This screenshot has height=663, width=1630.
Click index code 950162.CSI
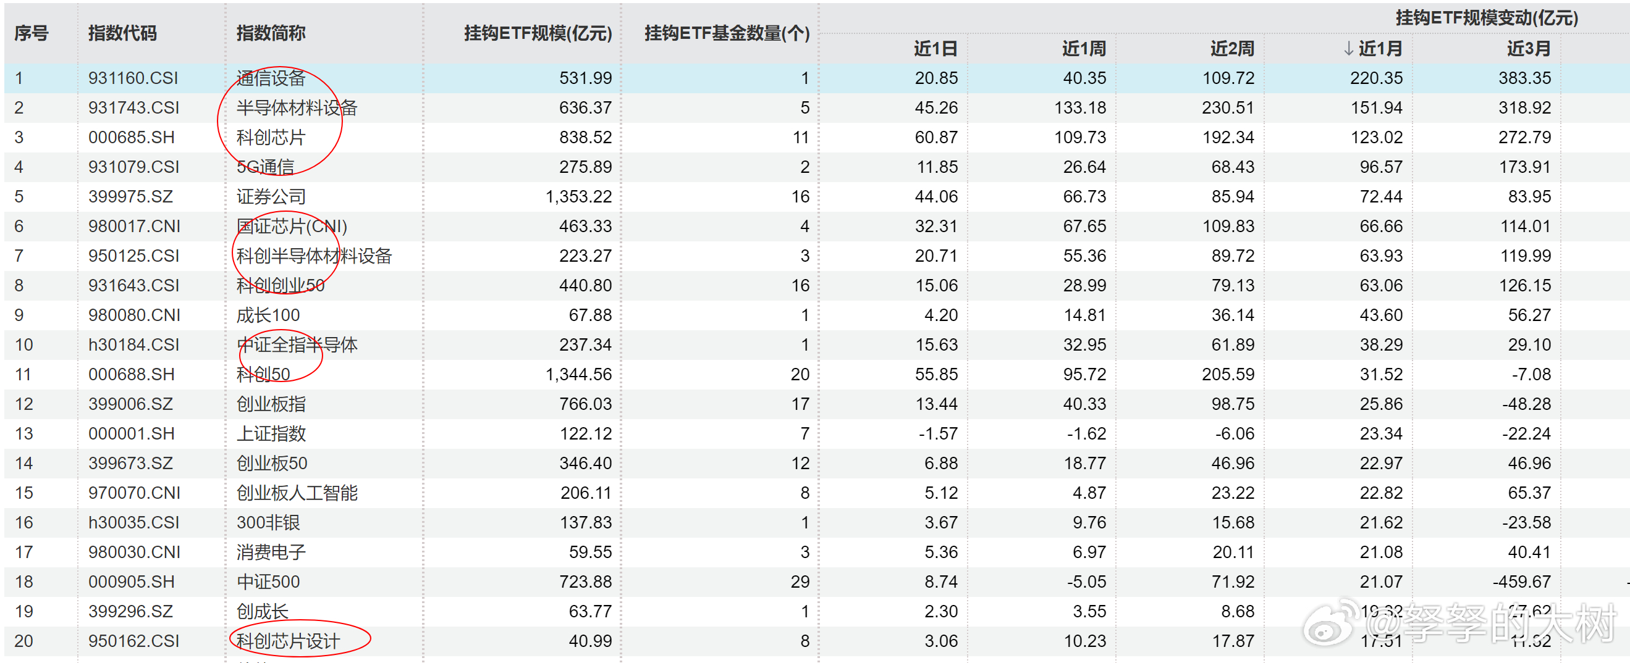(133, 641)
